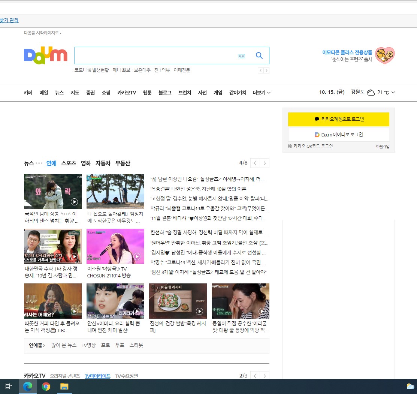
Task: Go to next news page arrow beside 4/8
Action: [x=265, y=163]
